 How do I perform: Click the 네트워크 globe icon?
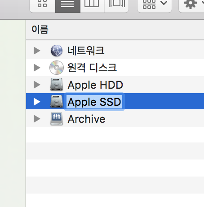click(57, 51)
